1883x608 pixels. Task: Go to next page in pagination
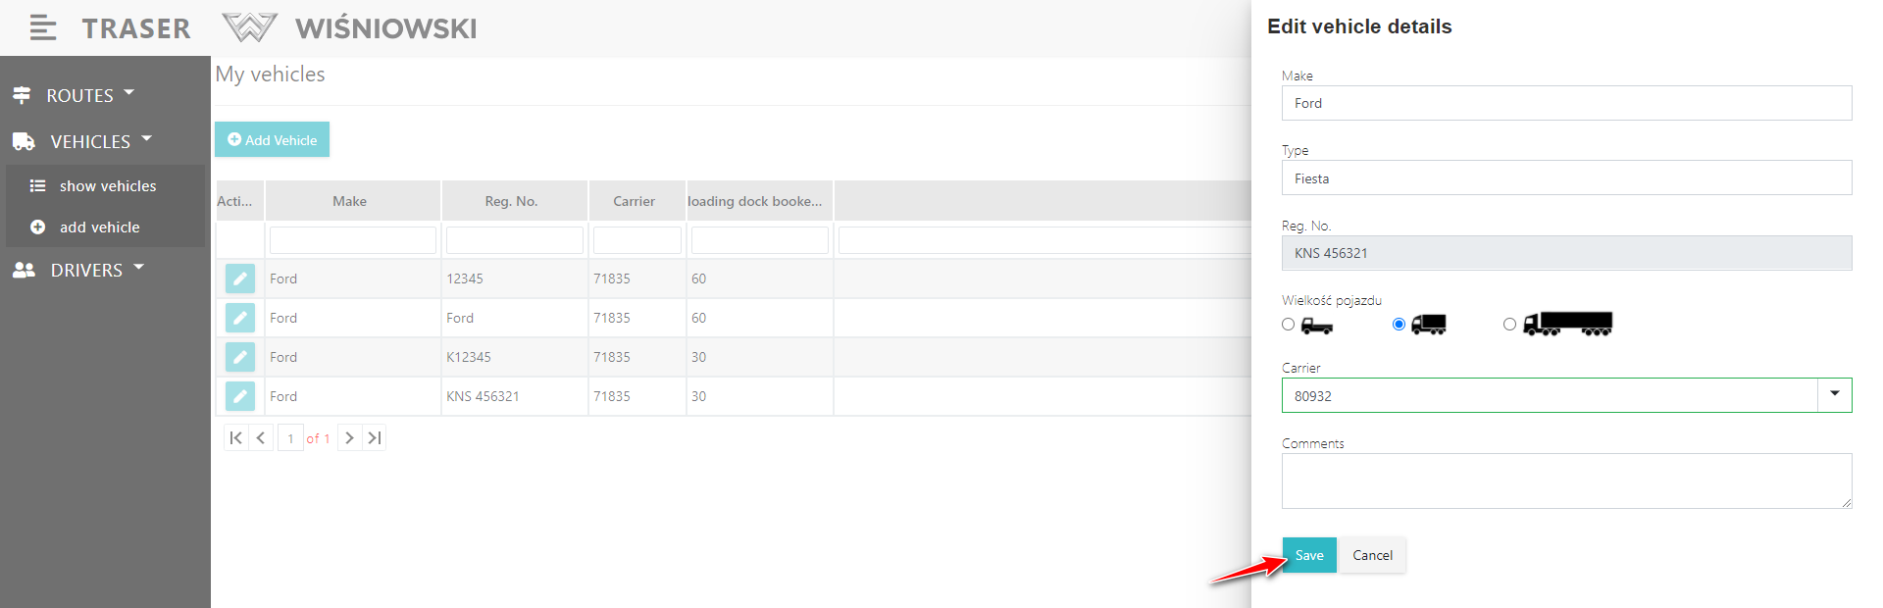(x=349, y=438)
